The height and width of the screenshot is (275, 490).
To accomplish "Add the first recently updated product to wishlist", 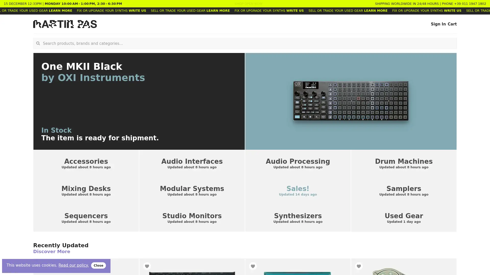I will click(147, 266).
